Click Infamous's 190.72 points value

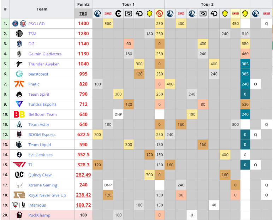coord(83,205)
